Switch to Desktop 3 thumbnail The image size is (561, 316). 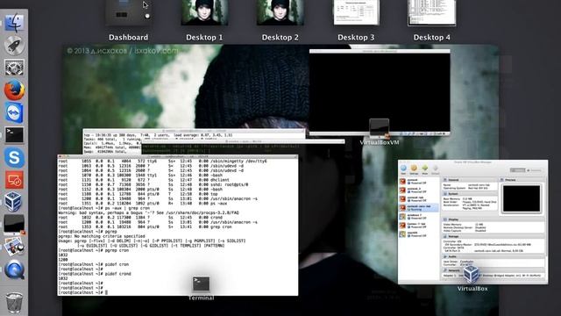pyautogui.click(x=356, y=12)
